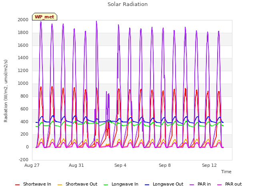Viewport: 256px width, 192px height.
Task: Toggle the Longwave In legend entry
Action: pyautogui.click(x=121, y=184)
